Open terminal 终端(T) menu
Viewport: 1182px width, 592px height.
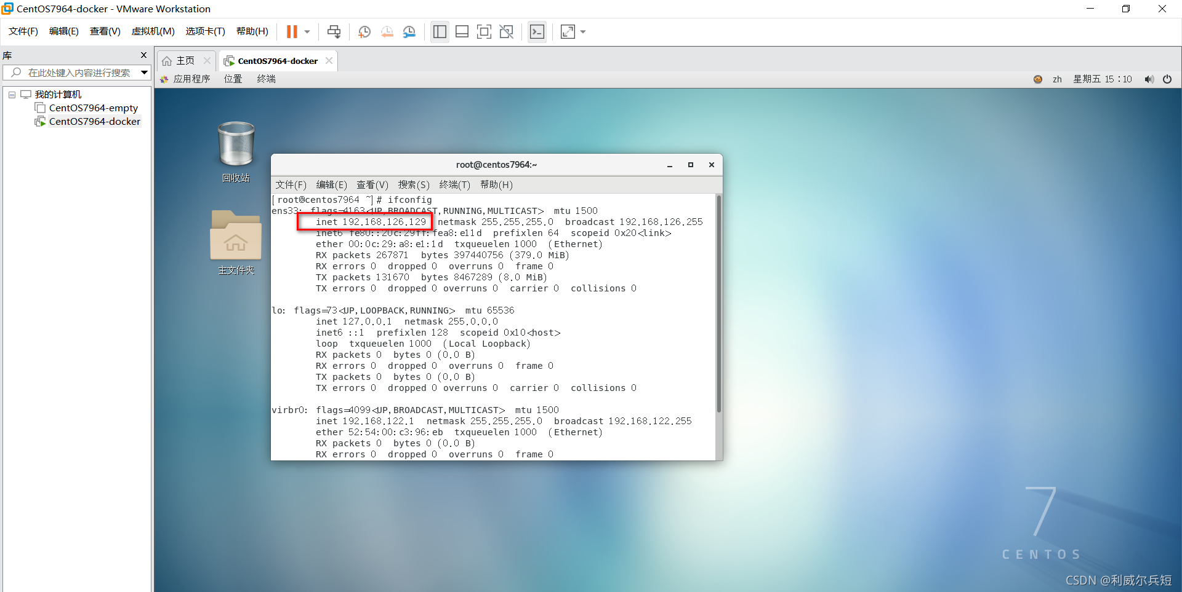point(455,185)
